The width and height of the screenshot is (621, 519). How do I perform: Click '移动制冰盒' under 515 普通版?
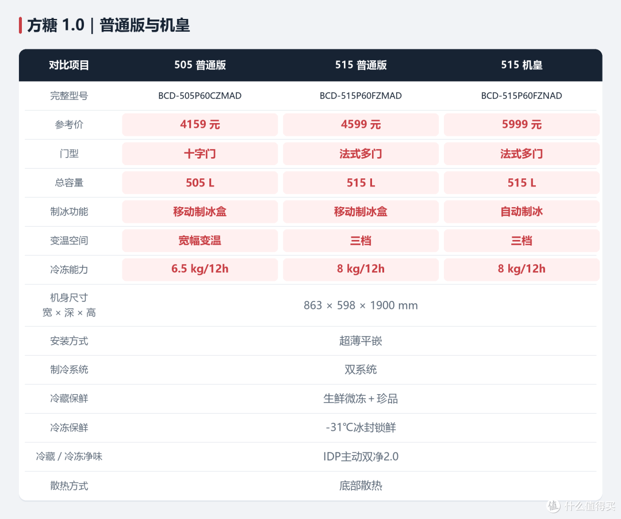tap(361, 212)
